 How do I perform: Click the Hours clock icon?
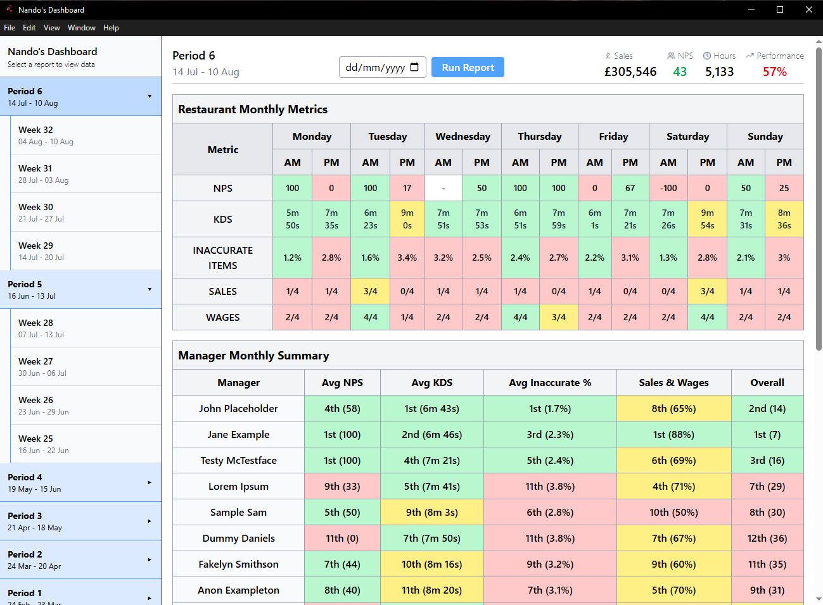pyautogui.click(x=707, y=56)
